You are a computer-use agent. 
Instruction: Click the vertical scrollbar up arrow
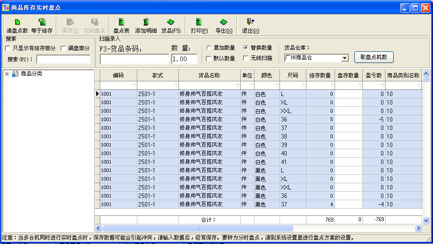426,73
